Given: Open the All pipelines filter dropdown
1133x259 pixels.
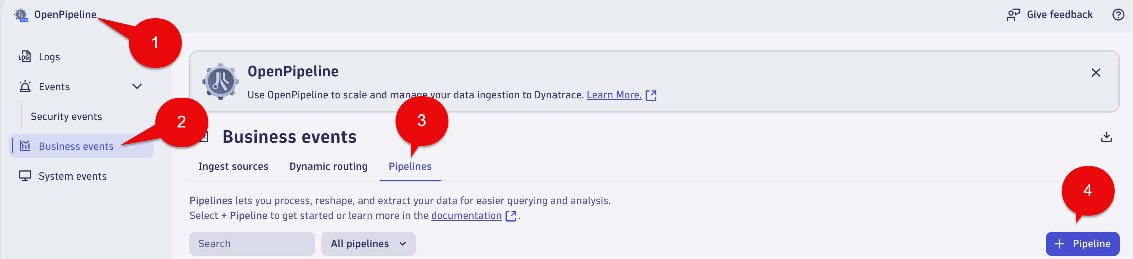Looking at the screenshot, I should click(x=368, y=244).
